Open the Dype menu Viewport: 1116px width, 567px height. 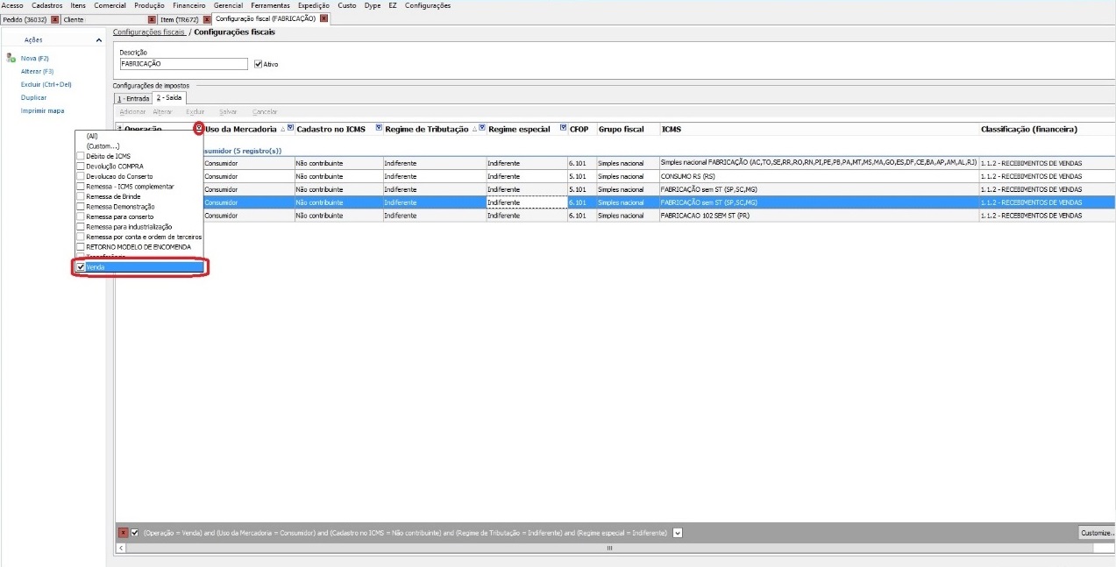pyautogui.click(x=373, y=5)
